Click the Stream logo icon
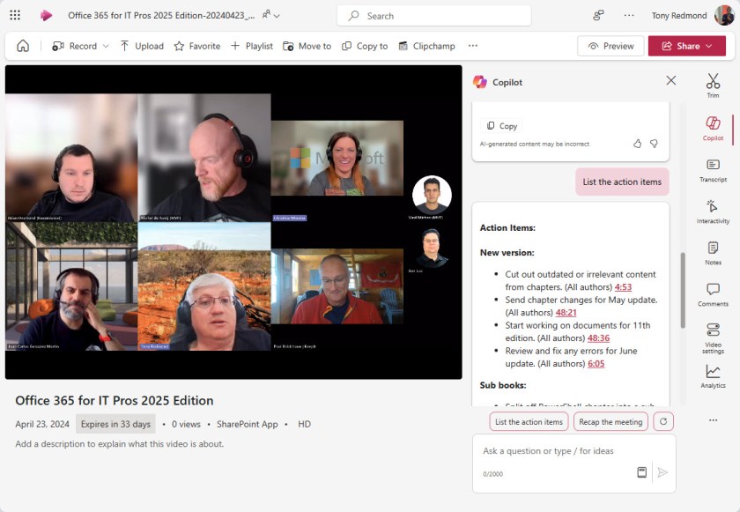The height and width of the screenshot is (512, 740). pyautogui.click(x=46, y=16)
